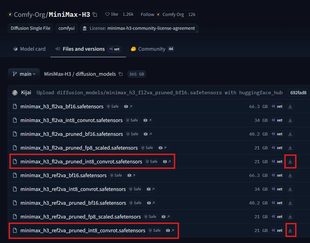
Task: Open the main branch dropdown
Action: click(x=24, y=74)
